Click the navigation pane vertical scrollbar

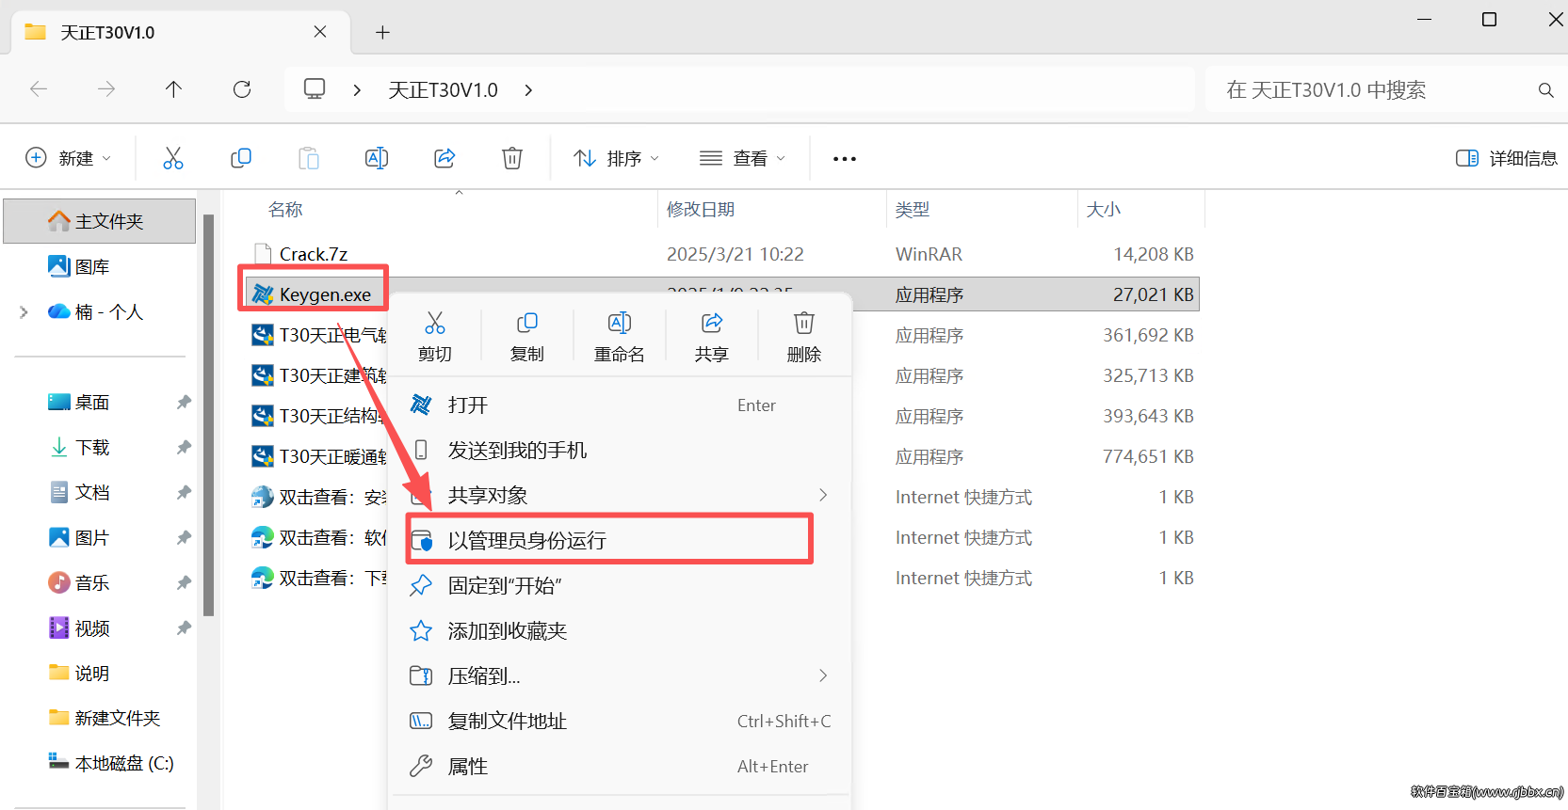(209, 415)
